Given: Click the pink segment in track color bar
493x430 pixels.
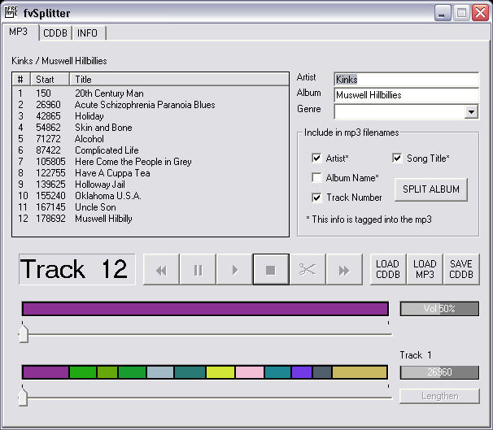Looking at the screenshot, I should (250, 372).
